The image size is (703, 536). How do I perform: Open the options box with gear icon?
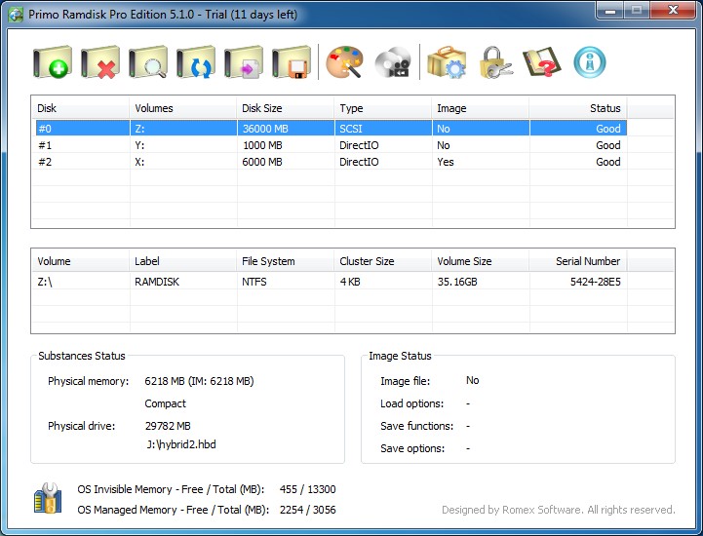tap(447, 62)
